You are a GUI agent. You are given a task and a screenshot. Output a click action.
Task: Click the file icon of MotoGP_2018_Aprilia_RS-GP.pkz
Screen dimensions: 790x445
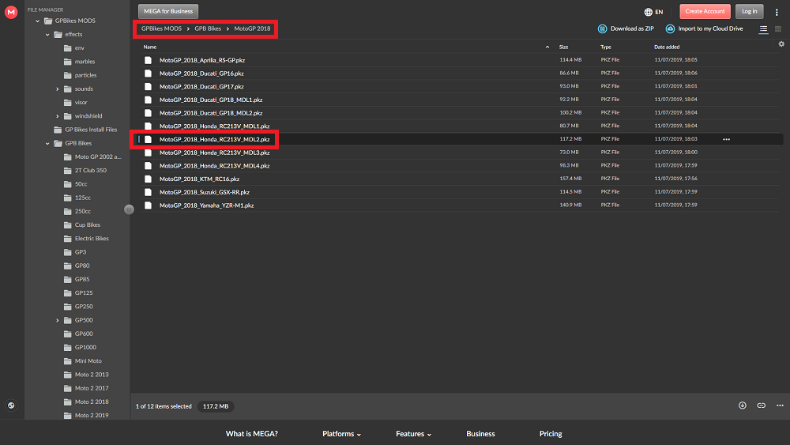click(149, 60)
